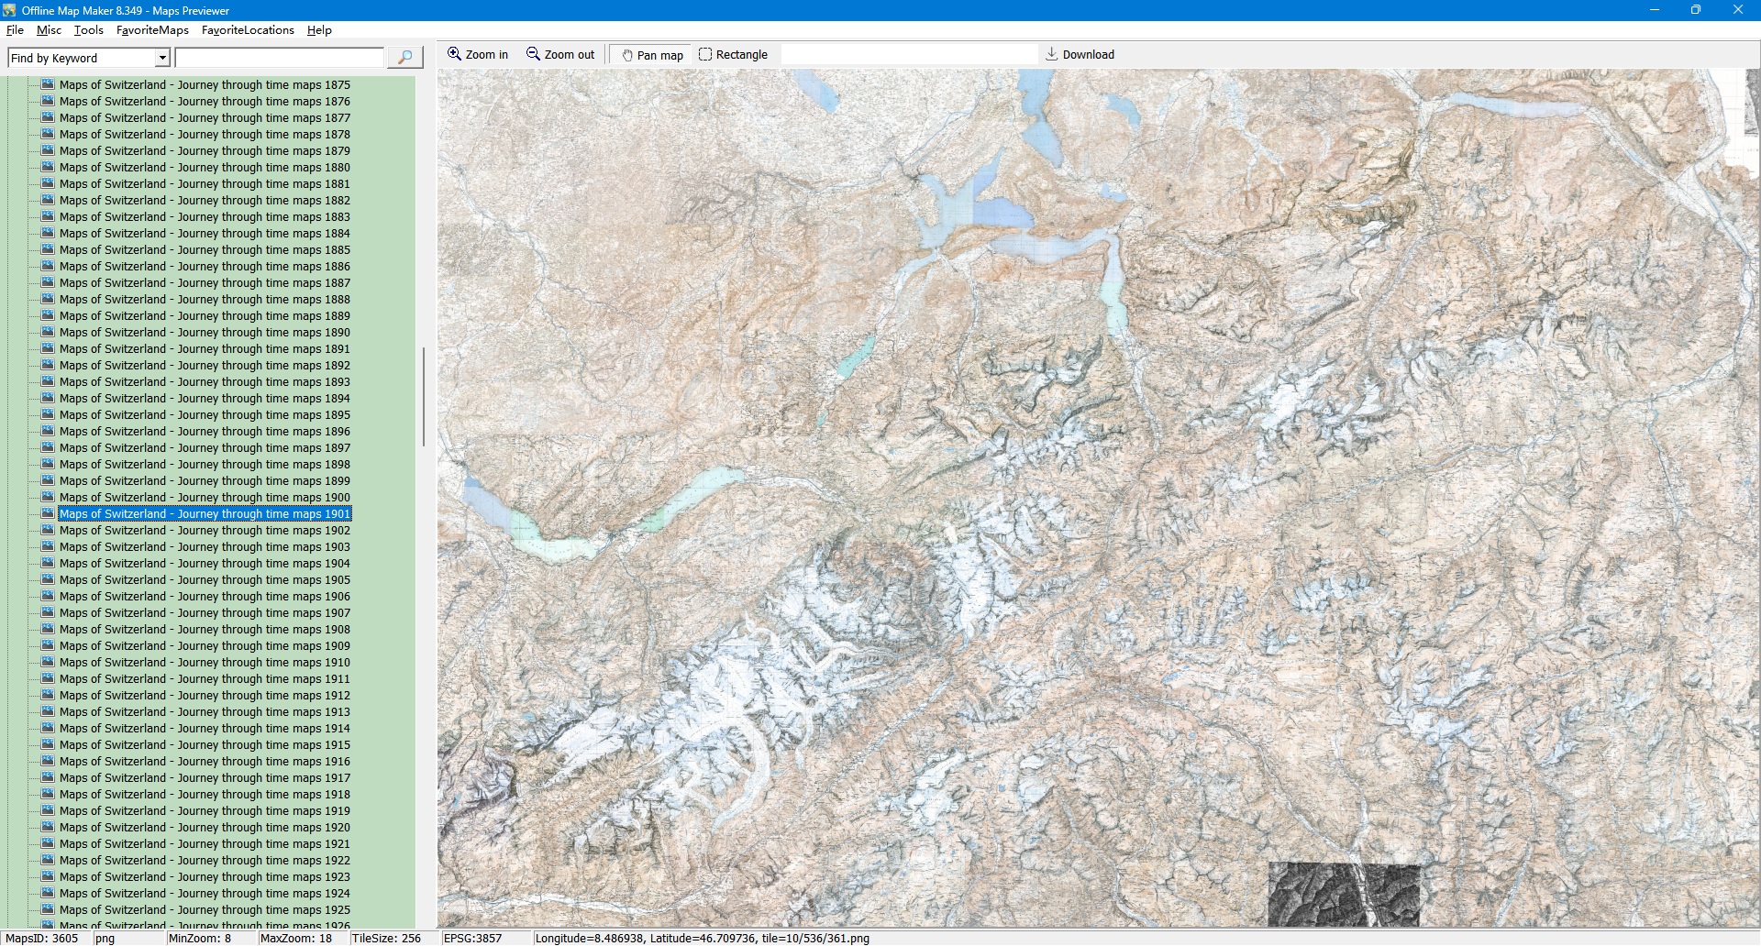Viewport: 1761px width, 946px height.
Task: Click the empty field beside Rectangle
Action: pyautogui.click(x=908, y=55)
